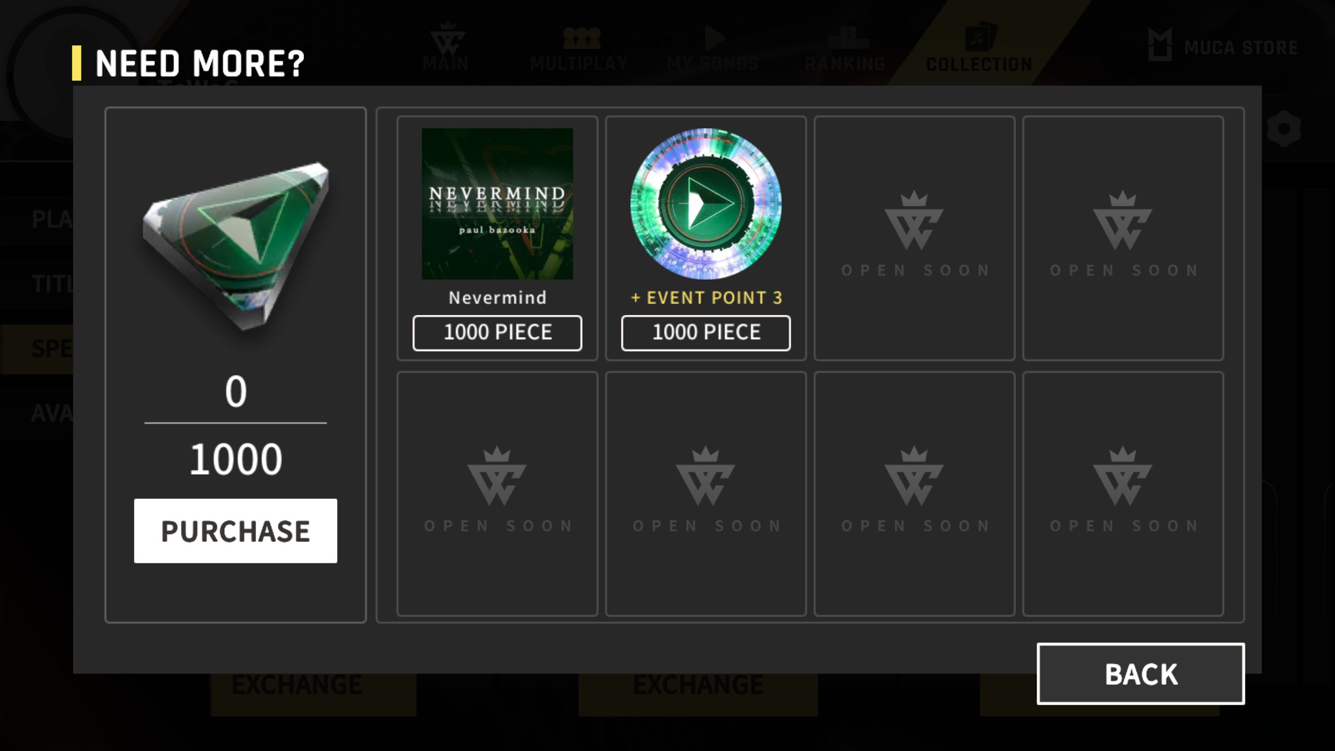1335x751 pixels.
Task: Click the green triangular piece gem icon
Action: click(236, 246)
